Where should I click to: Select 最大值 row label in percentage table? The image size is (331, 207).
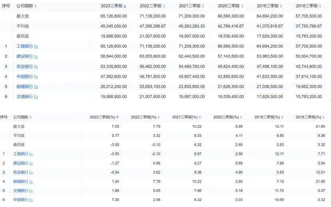point(19,127)
